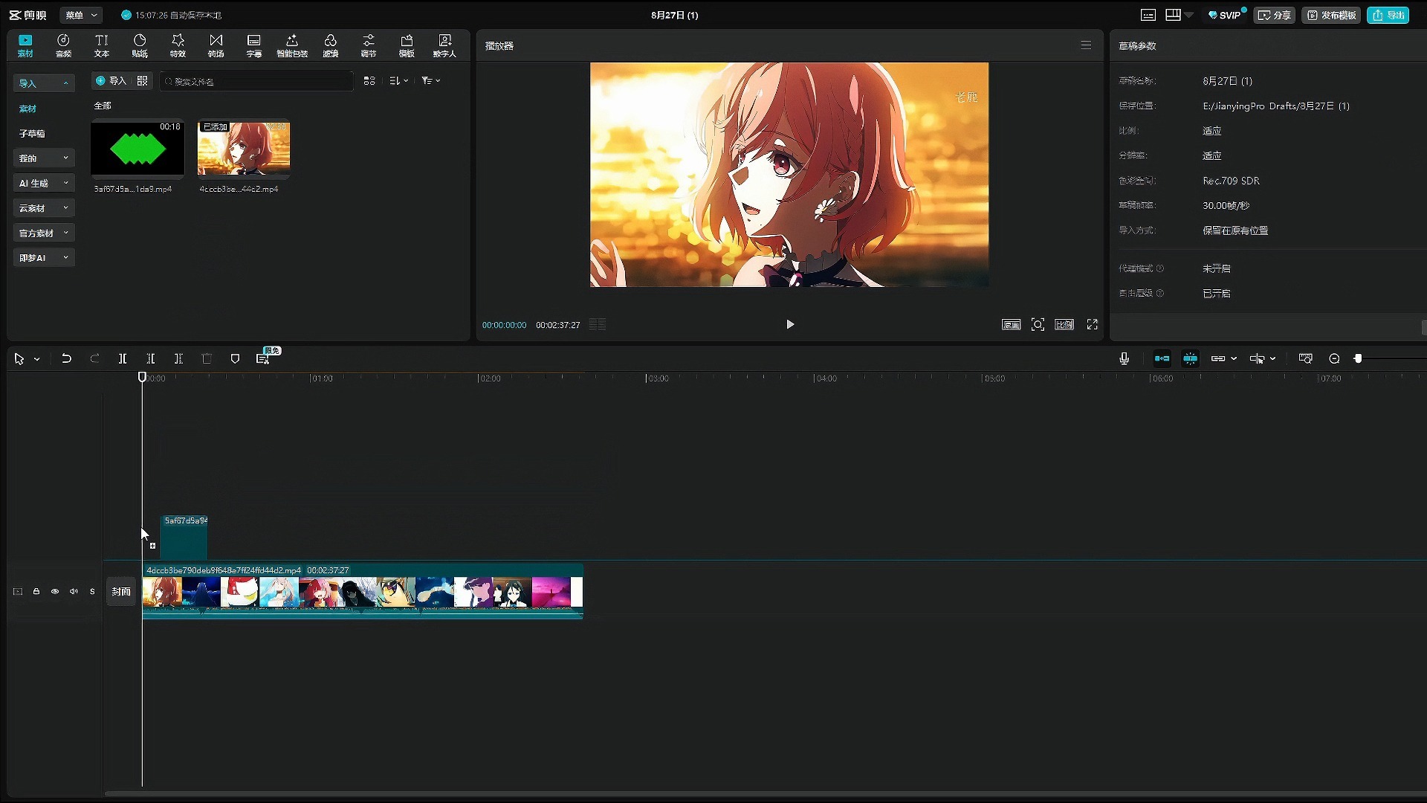
Task: Click the 分享 share button
Action: pos(1275,15)
